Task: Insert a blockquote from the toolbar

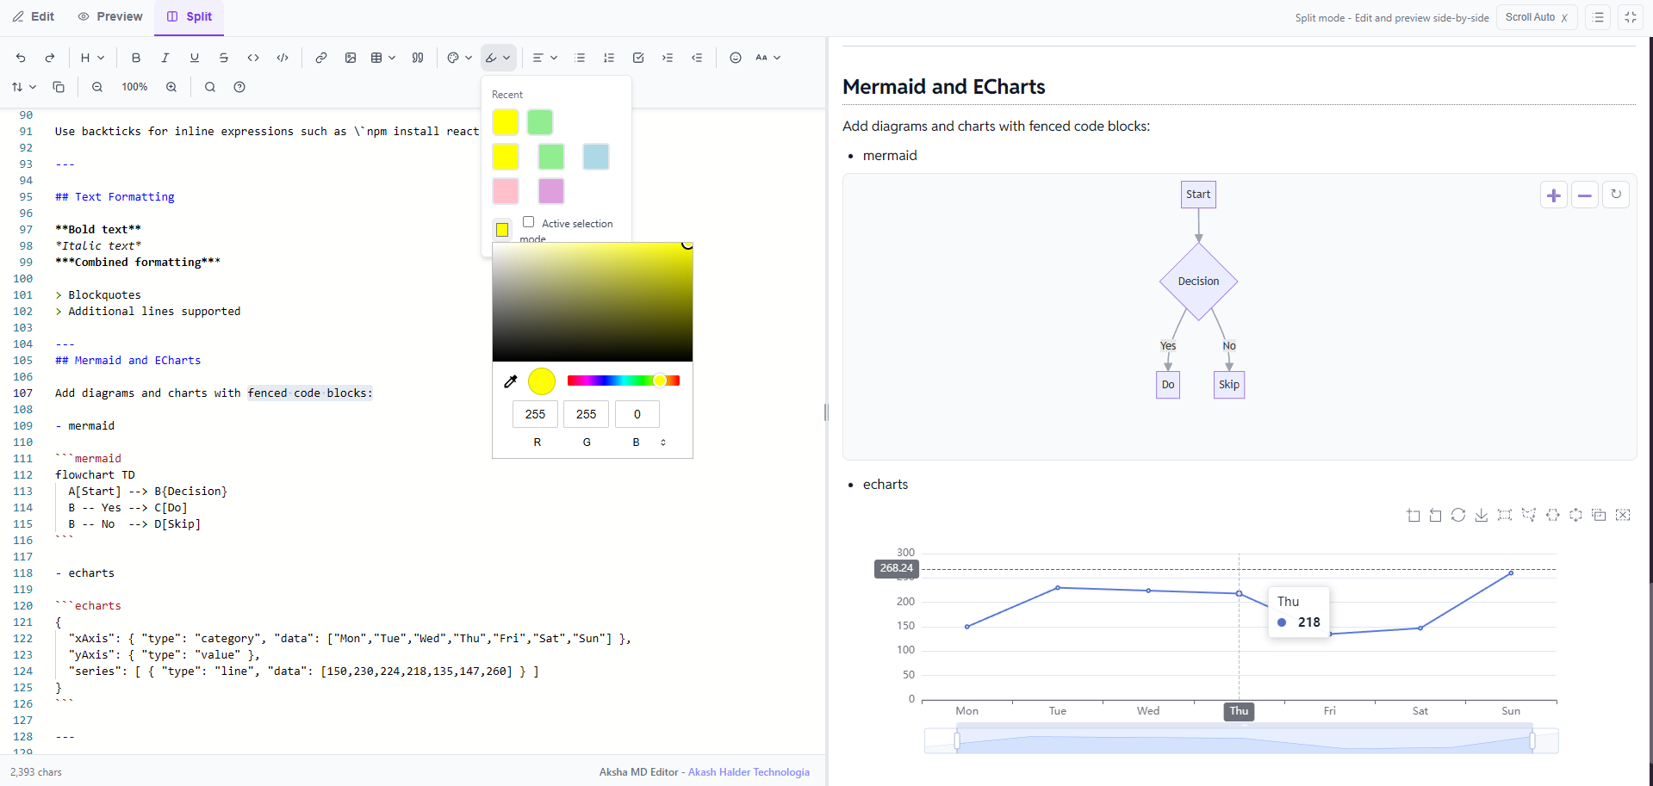Action: tap(418, 58)
